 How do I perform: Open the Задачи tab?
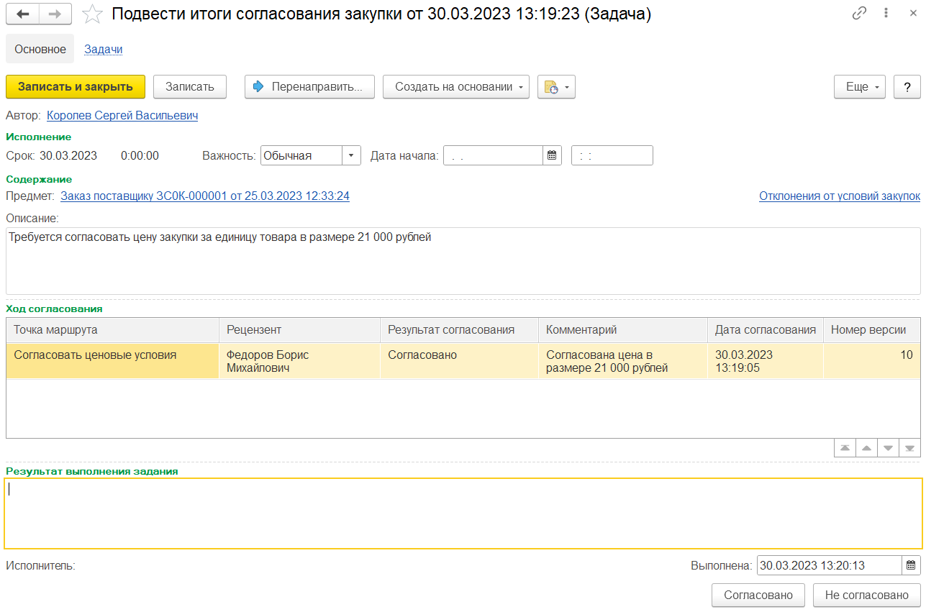(104, 49)
